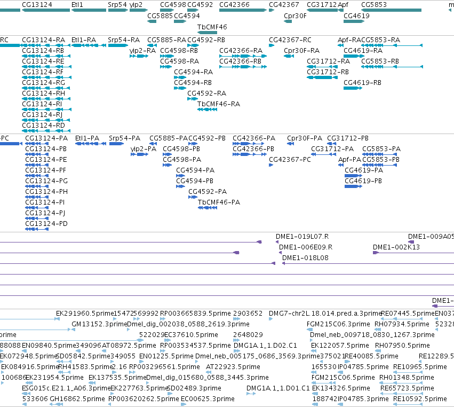The image size is (454, 407).
Task: Click protein Apf-PA
Action: [x=350, y=160]
